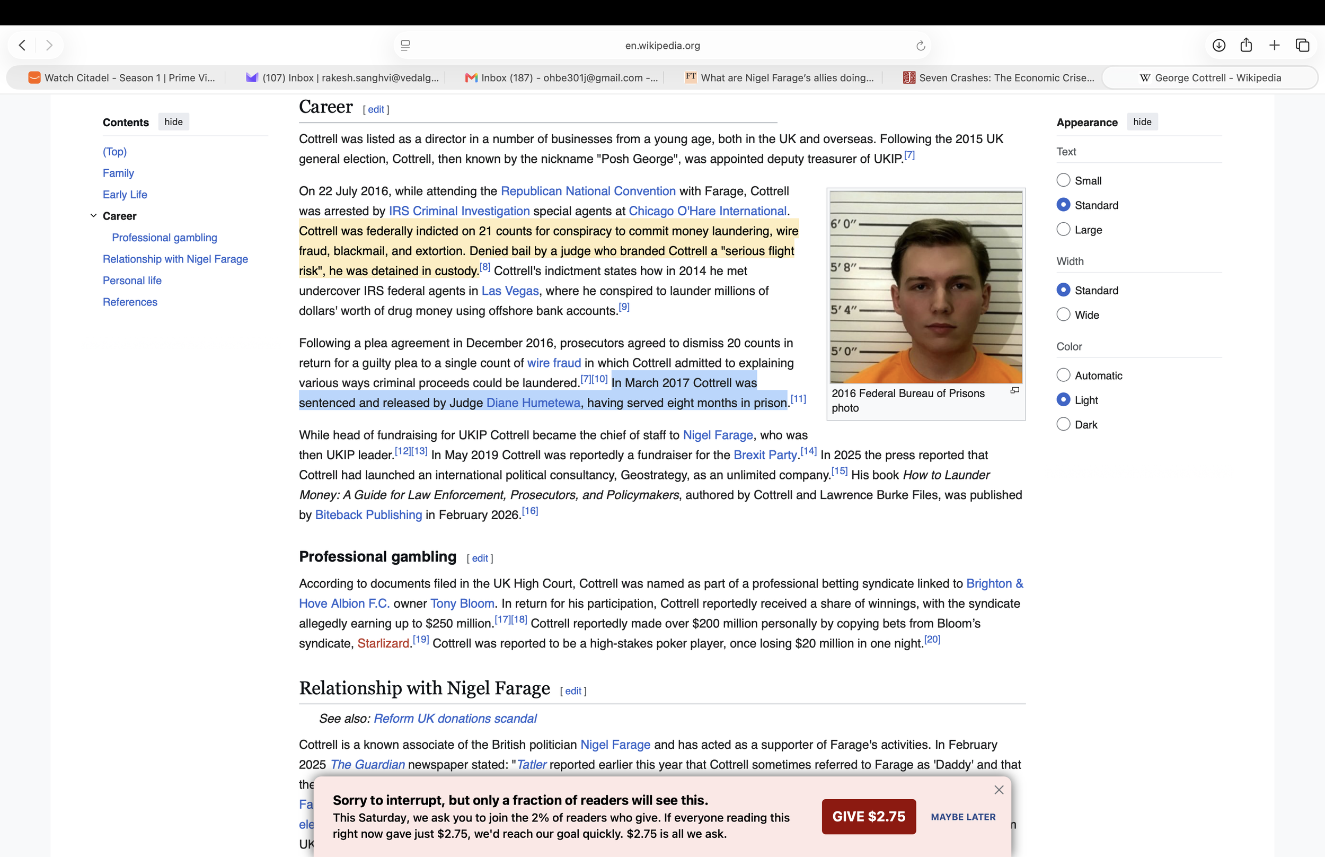Viewport: 1325px width, 857px height.
Task: Edit the Relationship with Nigel Farage section
Action: coord(573,691)
